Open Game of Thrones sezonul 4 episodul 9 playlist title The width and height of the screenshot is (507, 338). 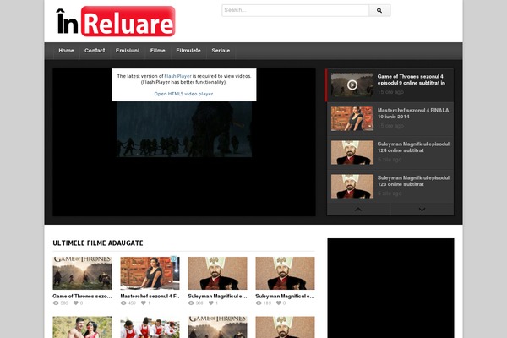[x=412, y=79]
